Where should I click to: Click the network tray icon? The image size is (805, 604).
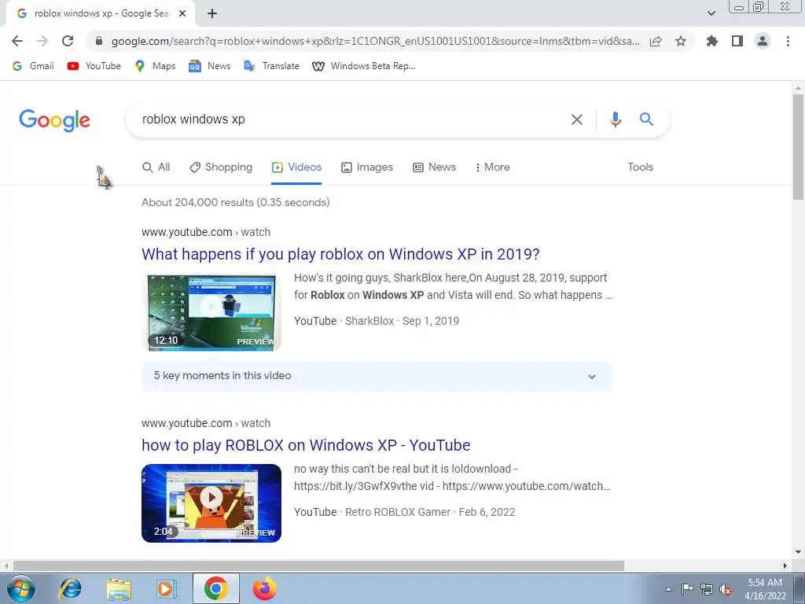click(707, 589)
